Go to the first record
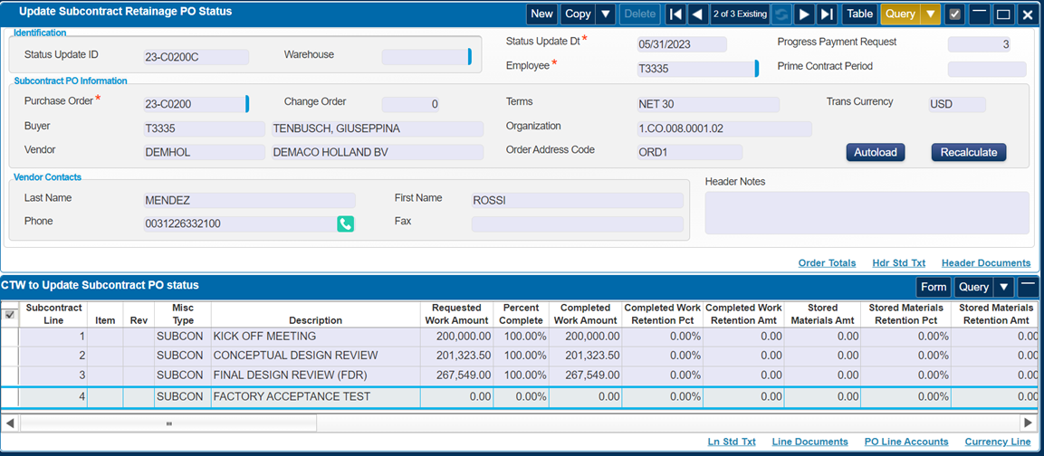 click(x=675, y=14)
